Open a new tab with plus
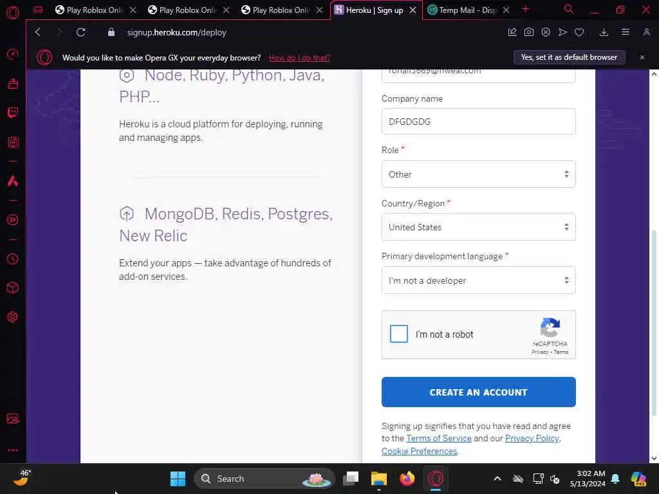This screenshot has width=659, height=494. [x=525, y=9]
